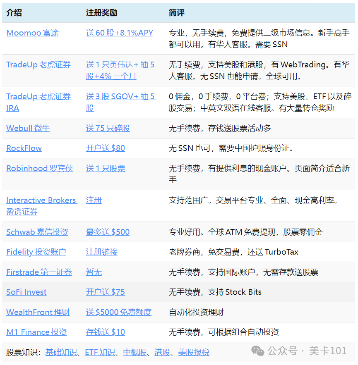
Task: Click 送1只股票 reward link
Action: pos(106,168)
